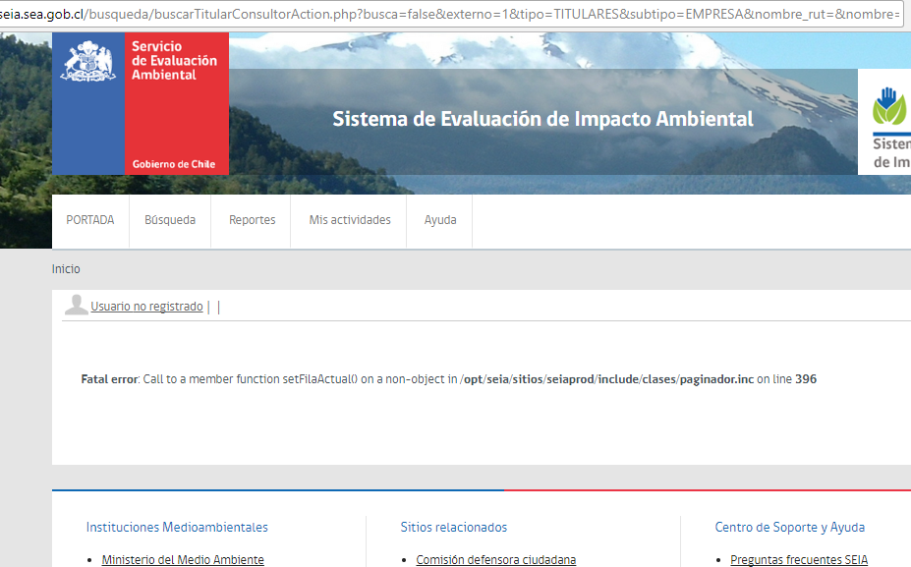Click the blue hand and leaf logo
The width and height of the screenshot is (911, 567).
tap(889, 106)
